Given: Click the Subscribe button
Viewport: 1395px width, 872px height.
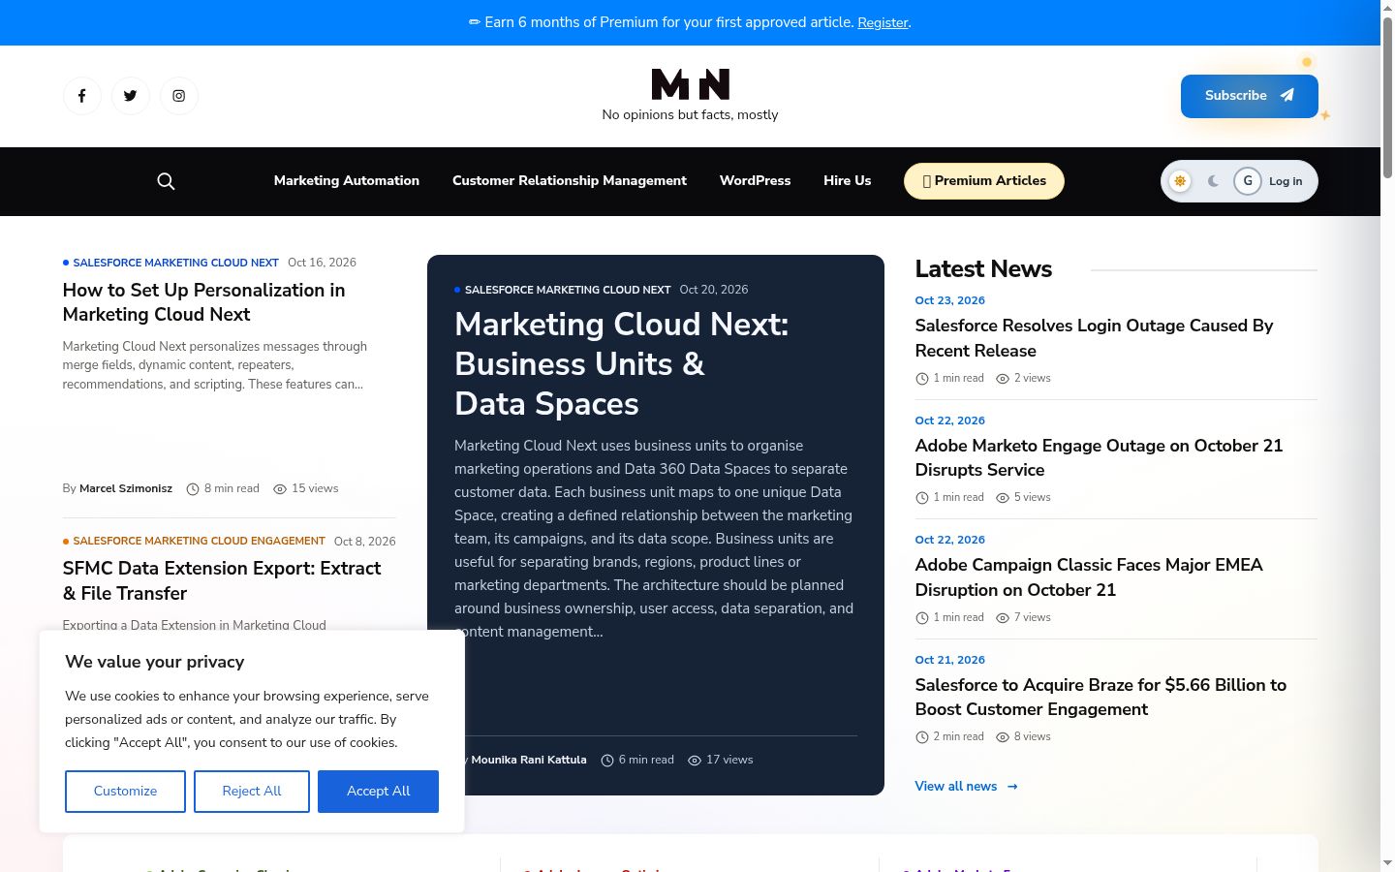Looking at the screenshot, I should tap(1250, 96).
